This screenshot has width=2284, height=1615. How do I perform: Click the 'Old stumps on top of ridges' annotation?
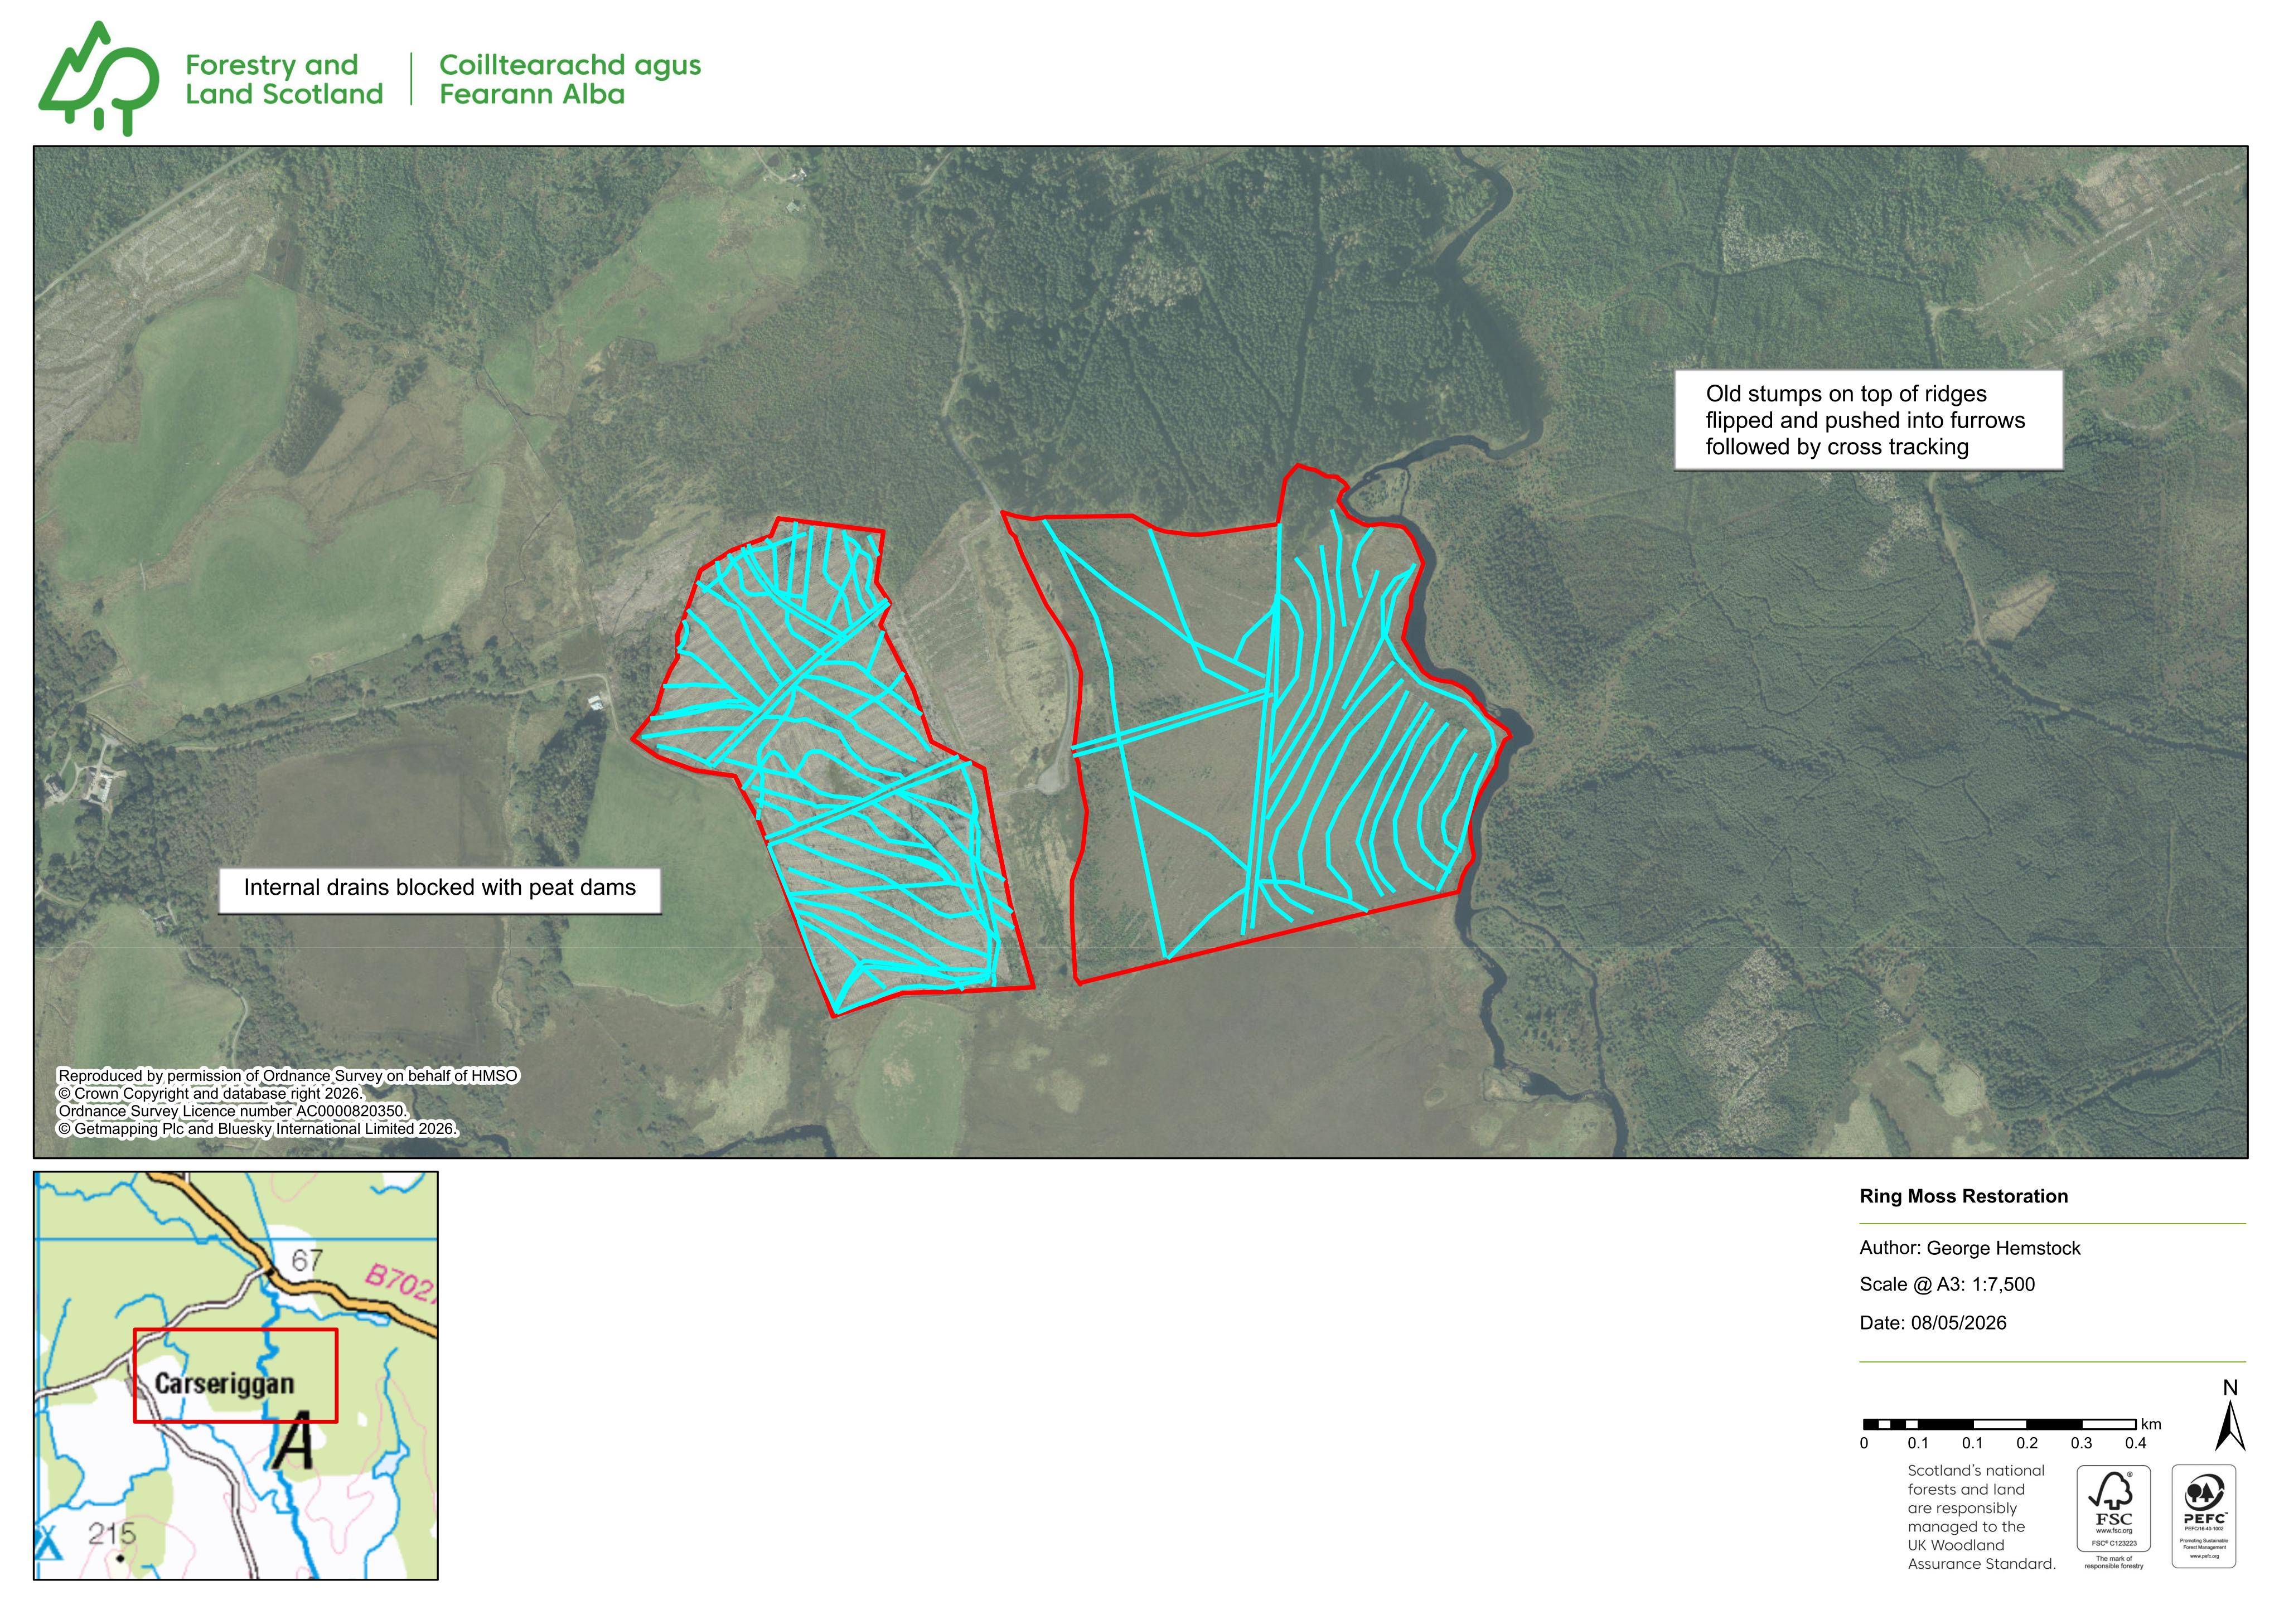1868,420
